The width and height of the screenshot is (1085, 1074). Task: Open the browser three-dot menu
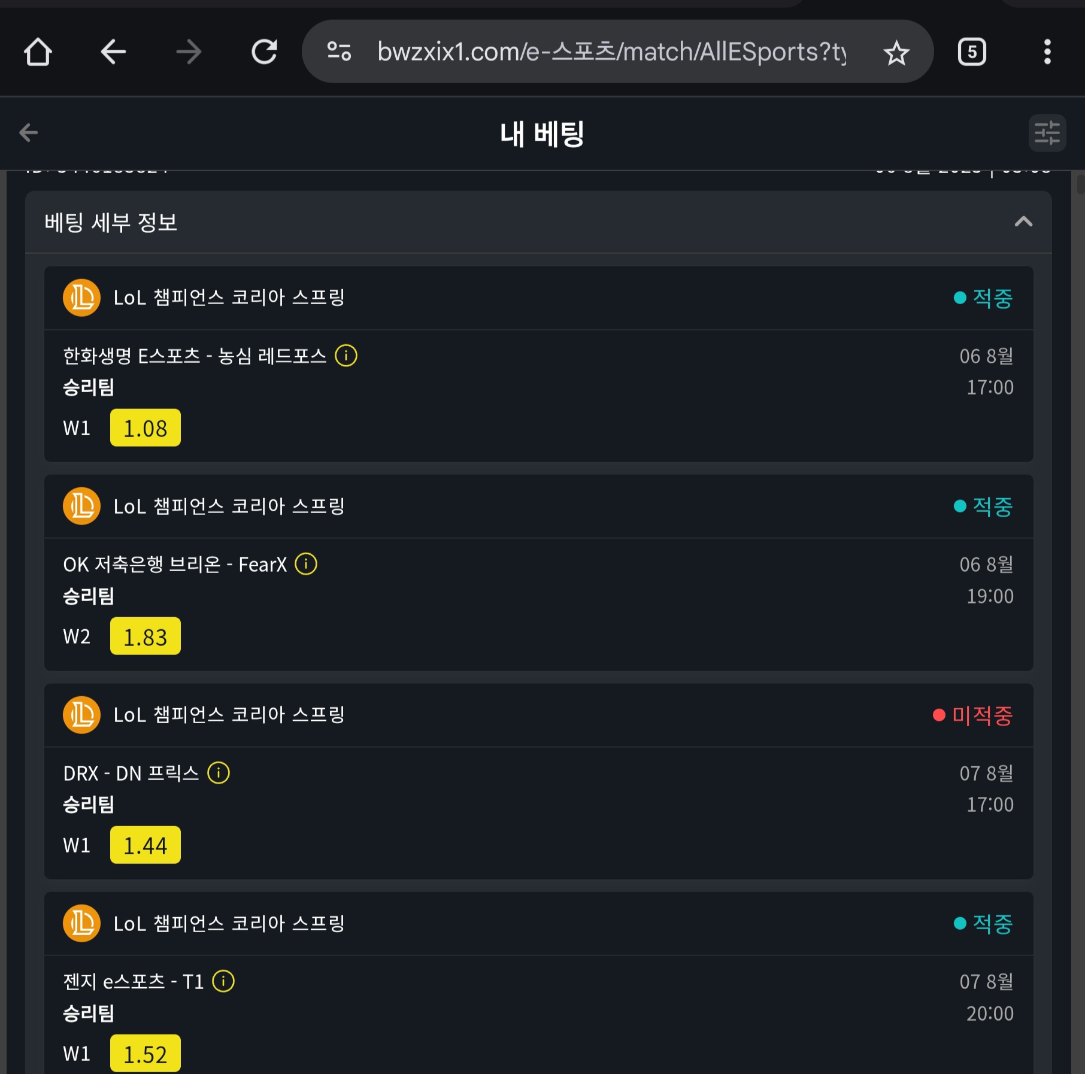(1047, 51)
